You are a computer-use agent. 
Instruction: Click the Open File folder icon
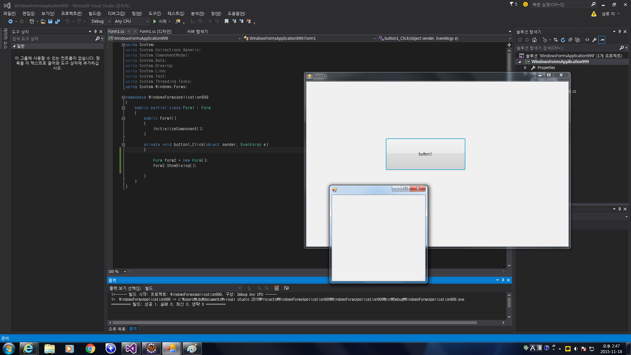click(x=43, y=21)
